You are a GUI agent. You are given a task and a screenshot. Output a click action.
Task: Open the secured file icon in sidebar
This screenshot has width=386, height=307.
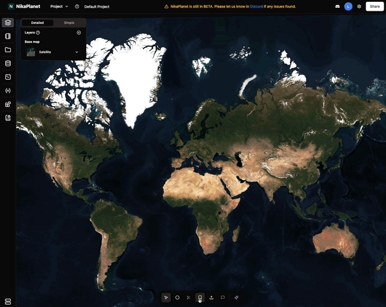click(8, 118)
